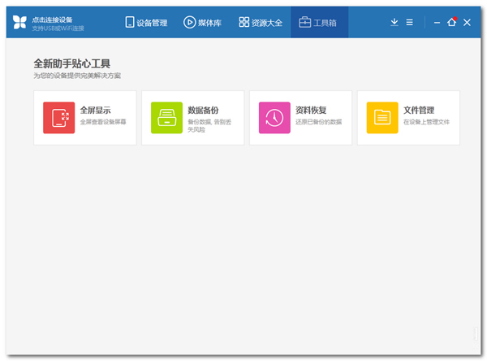The image size is (487, 361).
Task: Switch to the 媒体库 tab
Action: [x=203, y=23]
